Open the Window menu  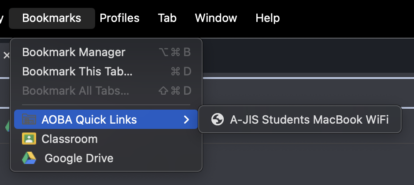(216, 18)
